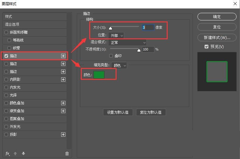Viewport: 240px width, 159px height.
Task: Click the green stroke color swatch
Action: point(99,75)
